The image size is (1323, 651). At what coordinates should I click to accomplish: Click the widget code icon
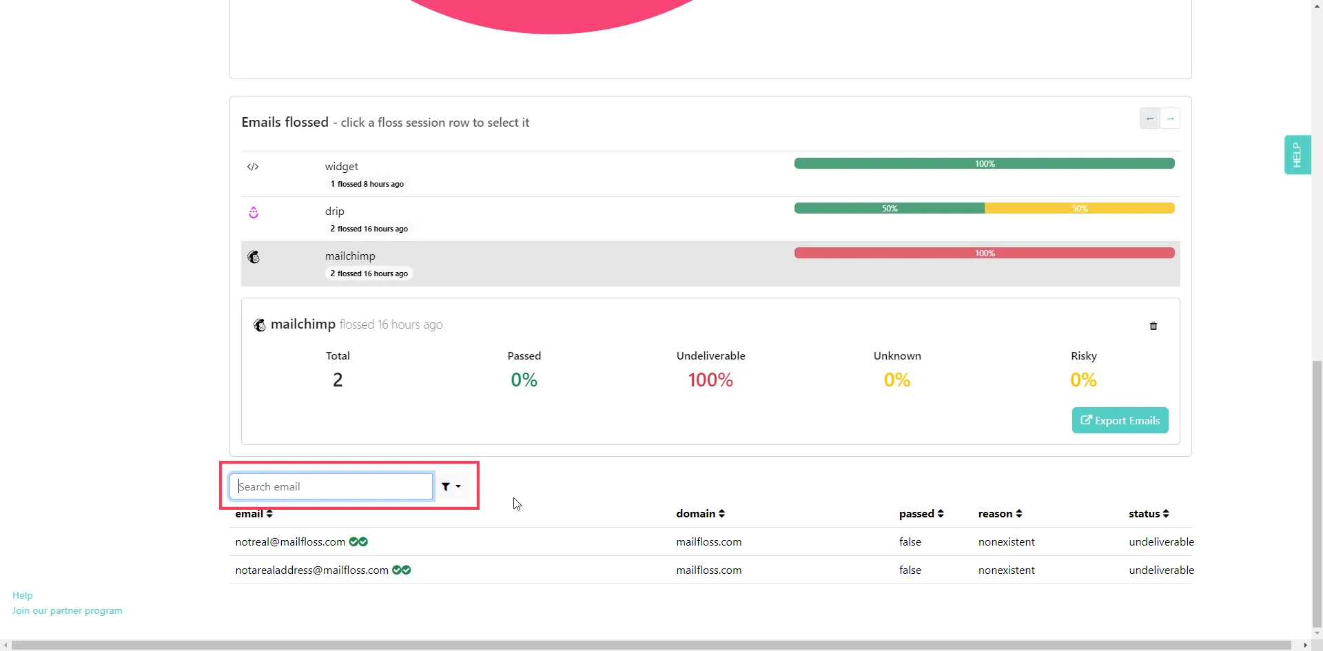tap(253, 167)
